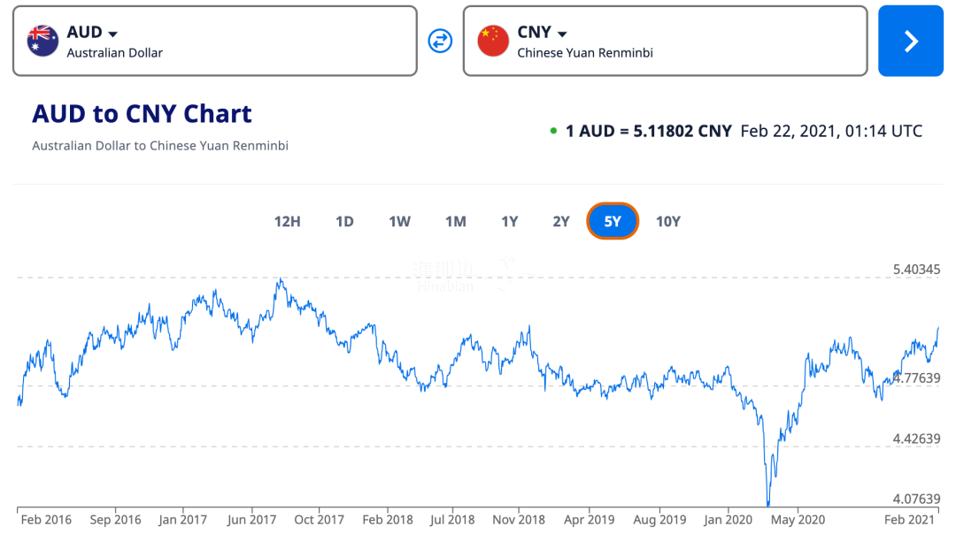The width and height of the screenshot is (956, 549).
Task: Select the 12H time range
Action: (x=288, y=221)
